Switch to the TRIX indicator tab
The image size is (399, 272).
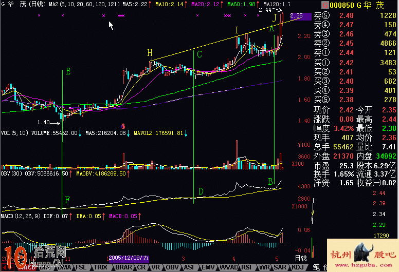click(100, 267)
